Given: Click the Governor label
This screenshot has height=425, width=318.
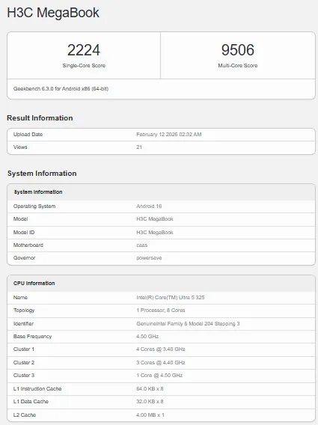Looking at the screenshot, I should tap(24, 257).
